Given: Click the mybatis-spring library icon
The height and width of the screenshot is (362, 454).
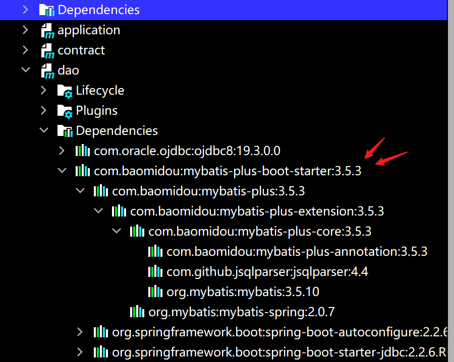Looking at the screenshot, I should [x=136, y=312].
